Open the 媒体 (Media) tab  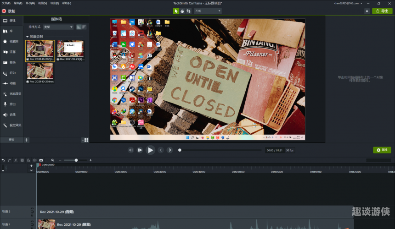(11, 21)
